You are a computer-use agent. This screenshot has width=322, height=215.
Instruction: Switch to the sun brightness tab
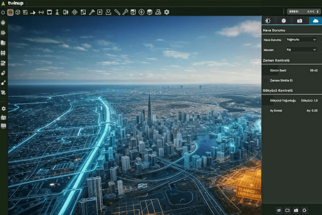click(x=268, y=21)
